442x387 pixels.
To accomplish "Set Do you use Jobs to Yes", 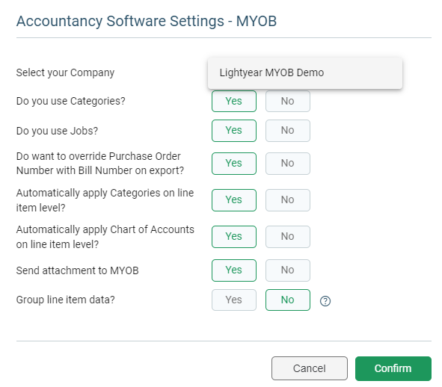I will coord(234,131).
